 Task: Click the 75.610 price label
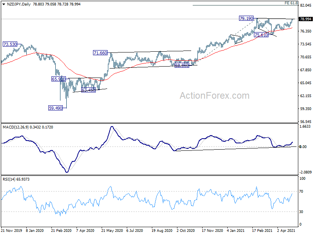261,35
